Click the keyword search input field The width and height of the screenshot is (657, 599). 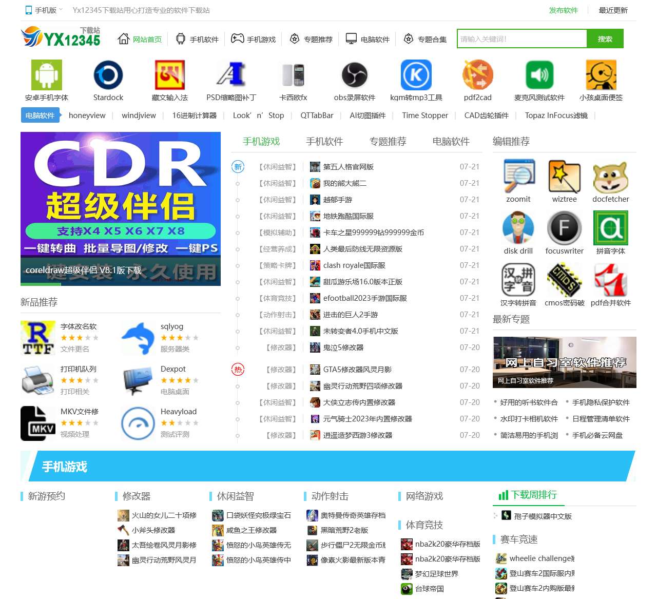522,38
